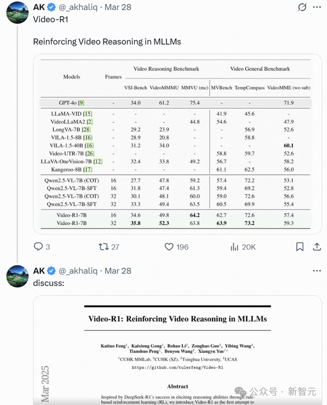Click the AK display name on the Video-R1 tweet

pos(39,7)
